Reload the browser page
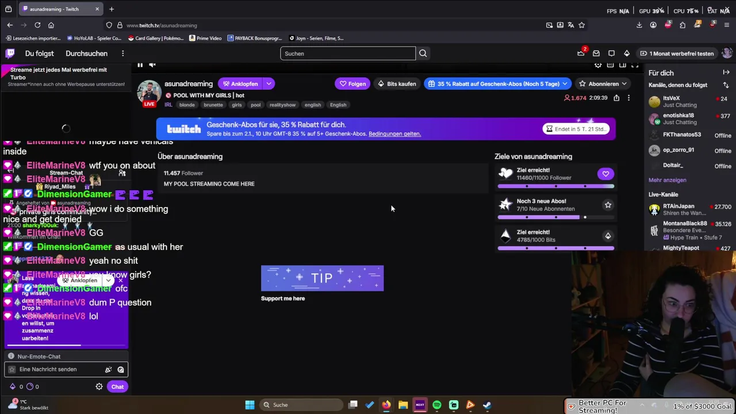Screen dimensions: 736x414 (37, 25)
